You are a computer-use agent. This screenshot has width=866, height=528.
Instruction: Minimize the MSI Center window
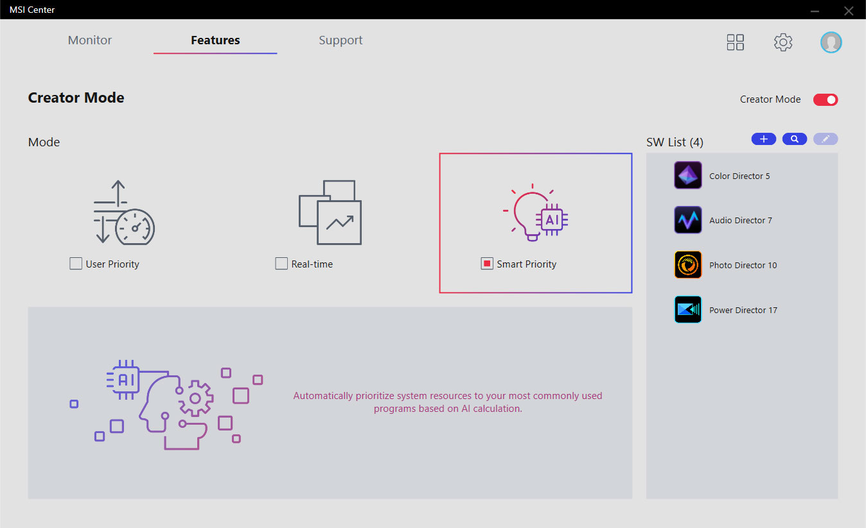[815, 10]
